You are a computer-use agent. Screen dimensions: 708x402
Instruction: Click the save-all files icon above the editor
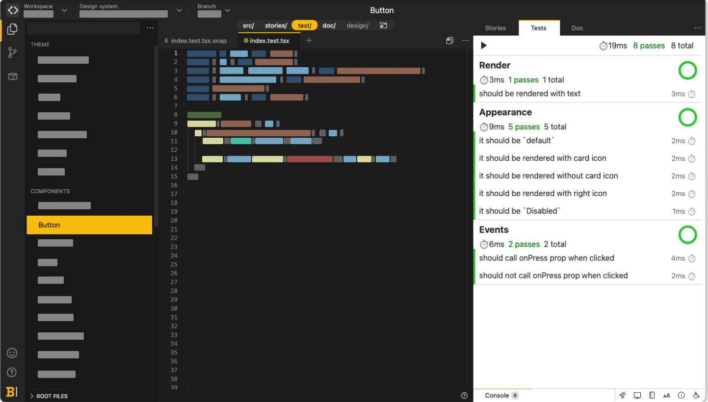450,40
